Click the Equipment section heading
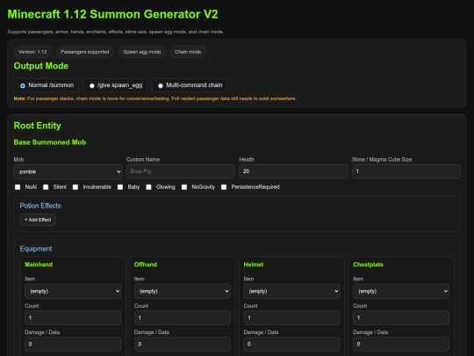This screenshot has width=474, height=356. [x=36, y=249]
